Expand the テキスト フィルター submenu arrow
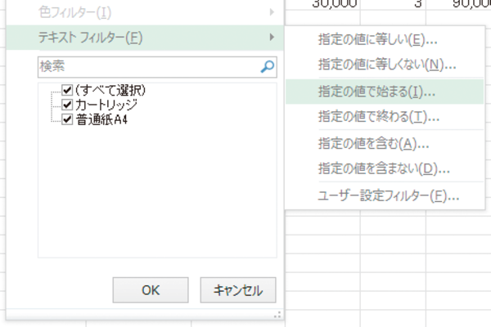Viewport: 491px width, 327px height. pyautogui.click(x=272, y=38)
